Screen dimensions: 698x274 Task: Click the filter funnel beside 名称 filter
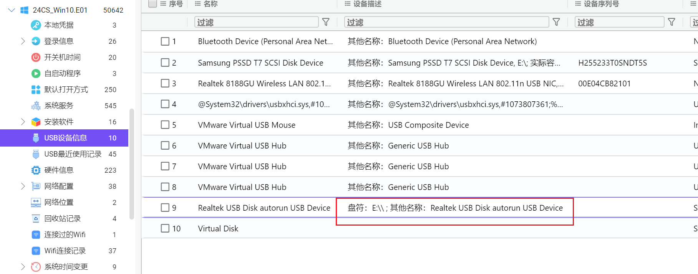[326, 22]
